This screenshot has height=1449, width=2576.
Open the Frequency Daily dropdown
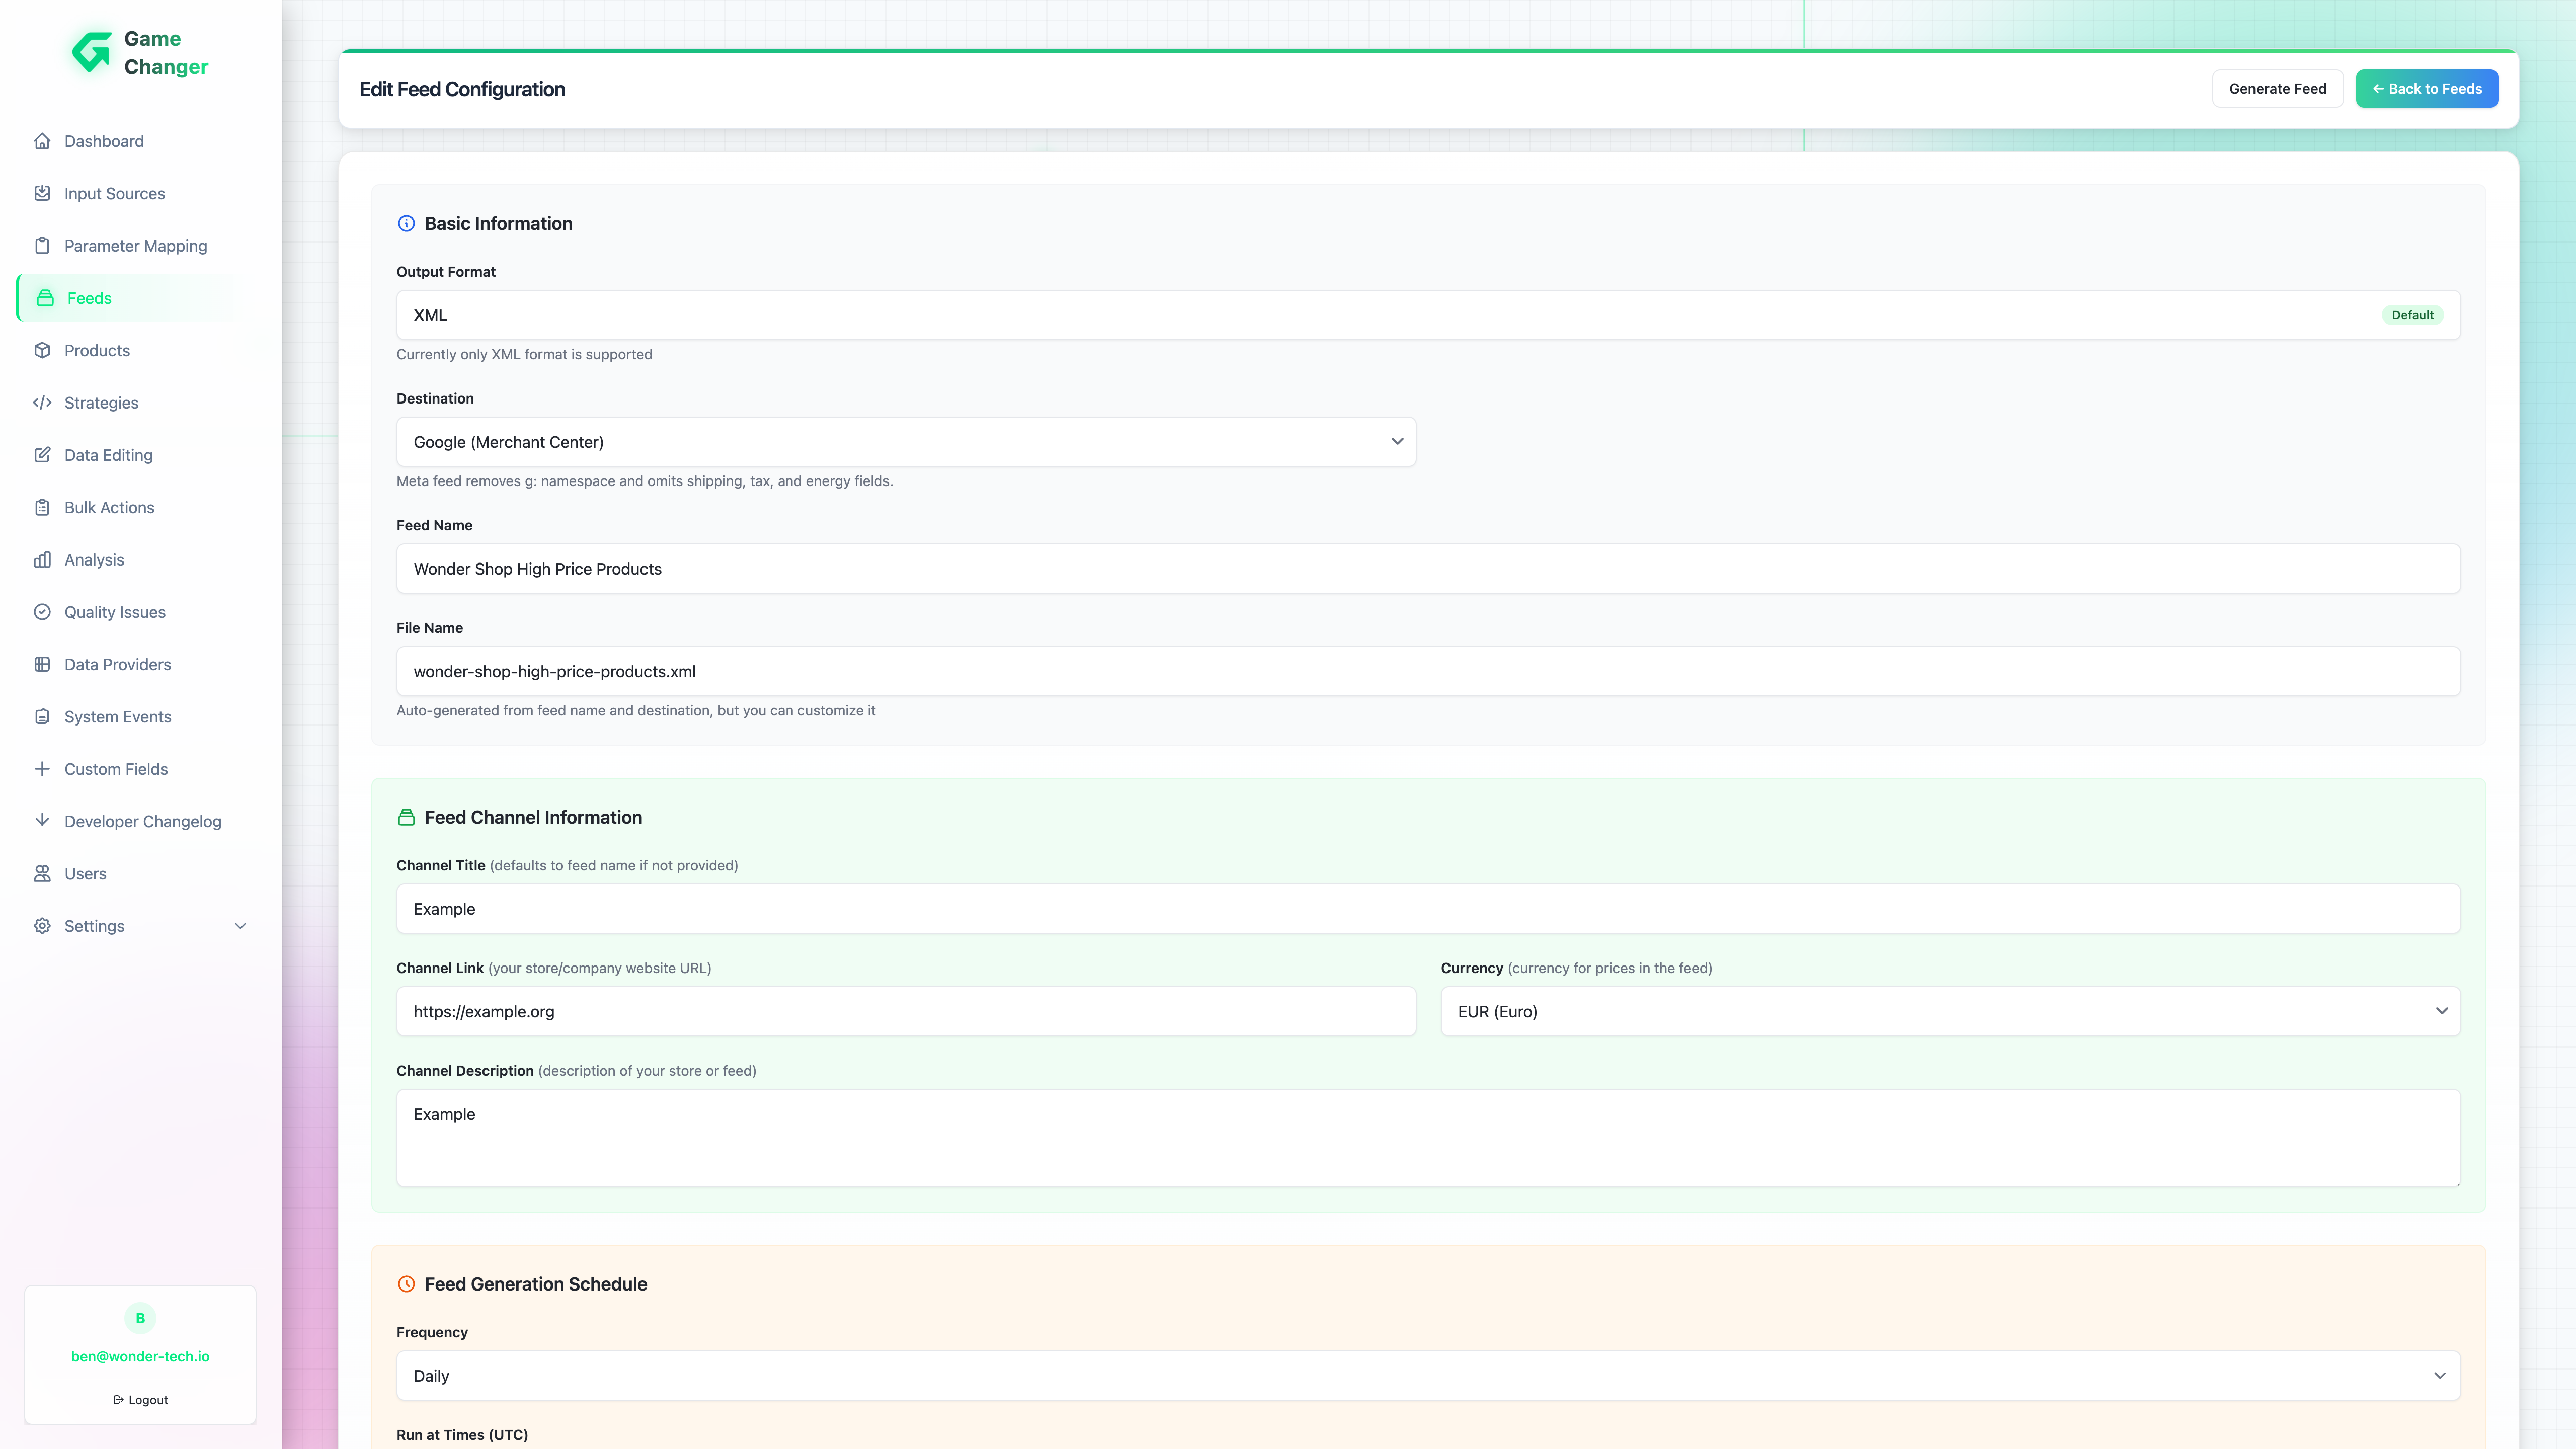click(1428, 1376)
